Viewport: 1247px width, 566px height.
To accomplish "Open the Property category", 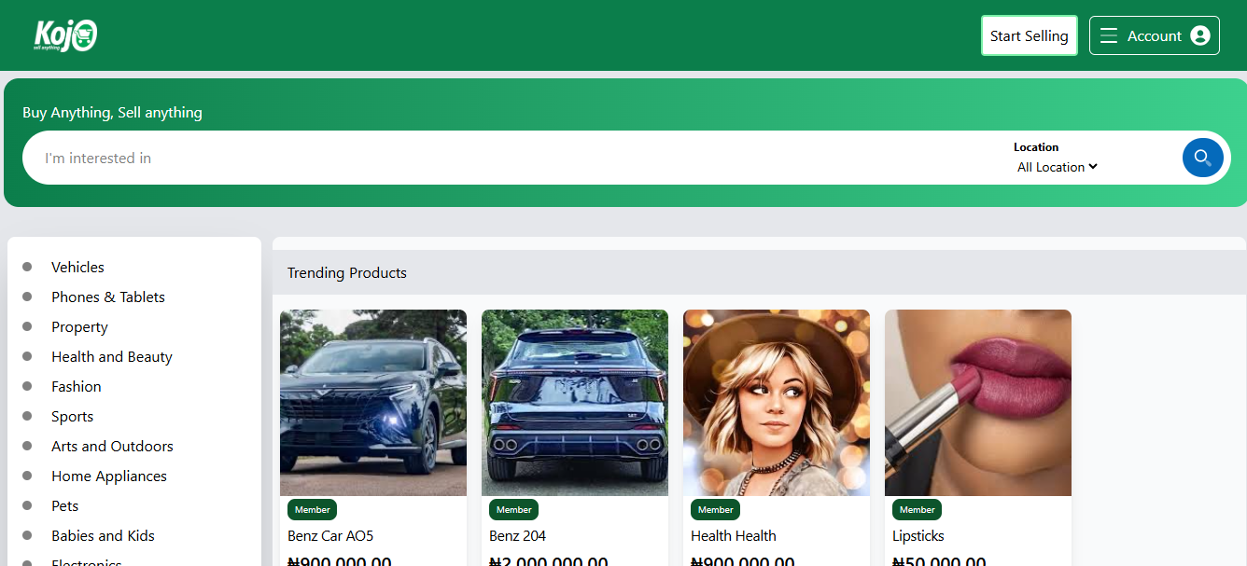I will click(79, 327).
